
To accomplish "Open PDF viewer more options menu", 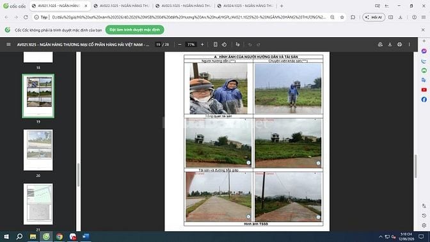I will point(409,44).
